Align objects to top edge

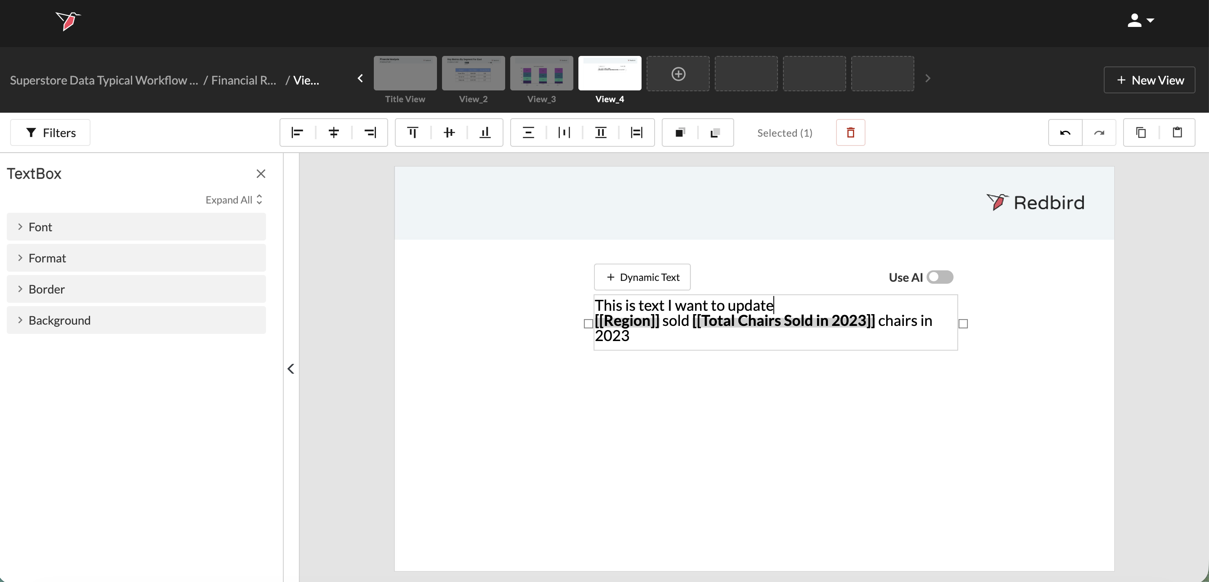click(x=413, y=133)
